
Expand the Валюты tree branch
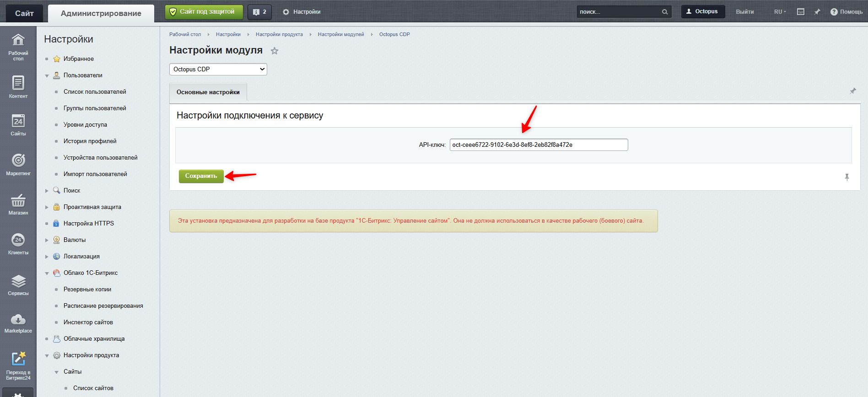(47, 240)
